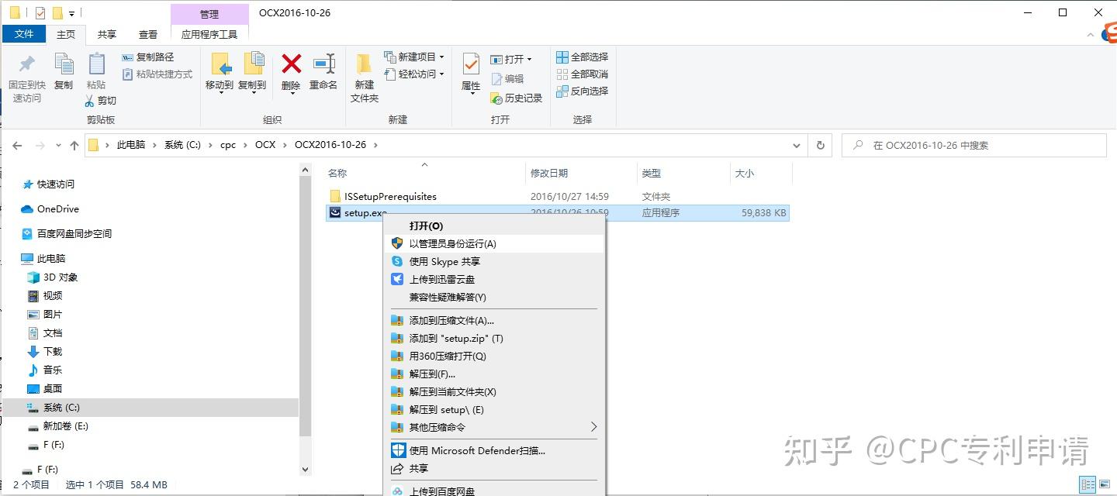Image resolution: width=1117 pixels, height=496 pixels.
Task: Open the address bar history dropdown
Action: point(797,145)
